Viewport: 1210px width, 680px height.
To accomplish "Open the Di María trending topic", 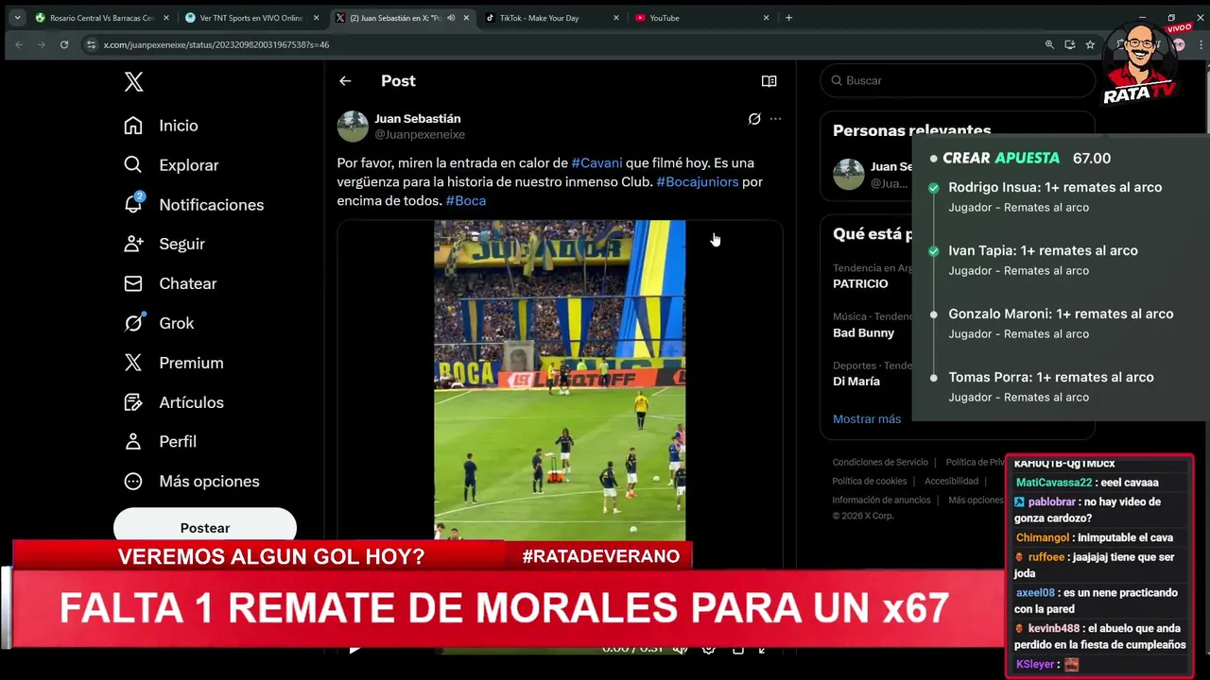I will point(856,382).
